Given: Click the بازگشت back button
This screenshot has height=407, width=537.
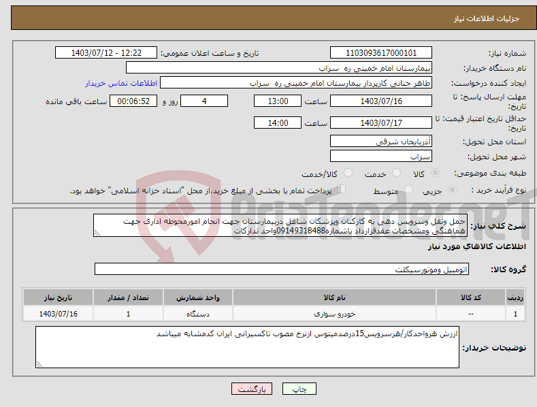Looking at the screenshot, I should click(x=252, y=389).
